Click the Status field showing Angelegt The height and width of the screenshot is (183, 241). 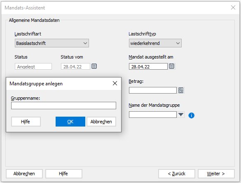pyautogui.click(x=33, y=66)
